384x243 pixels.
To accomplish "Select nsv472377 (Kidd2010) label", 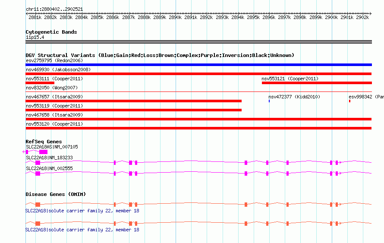I will point(294,97).
